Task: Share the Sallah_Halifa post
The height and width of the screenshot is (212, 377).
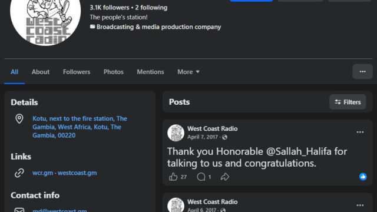Action: coord(225,177)
